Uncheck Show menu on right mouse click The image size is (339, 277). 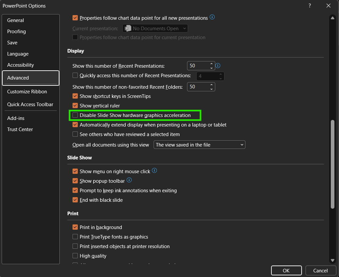(75, 172)
